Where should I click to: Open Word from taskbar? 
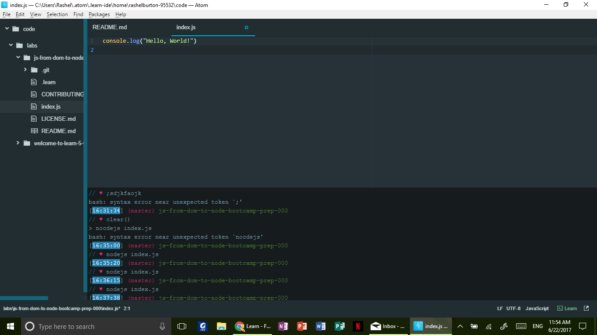(x=321, y=326)
